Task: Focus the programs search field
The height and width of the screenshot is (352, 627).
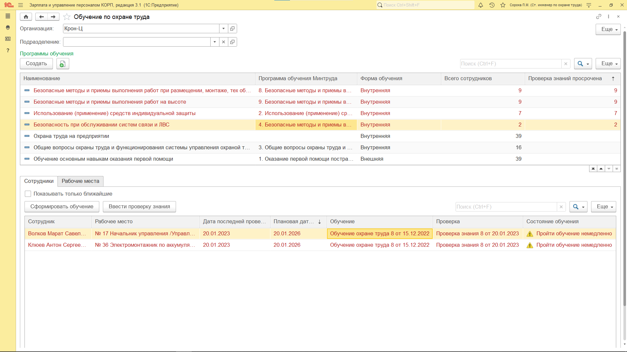Action: pos(510,64)
